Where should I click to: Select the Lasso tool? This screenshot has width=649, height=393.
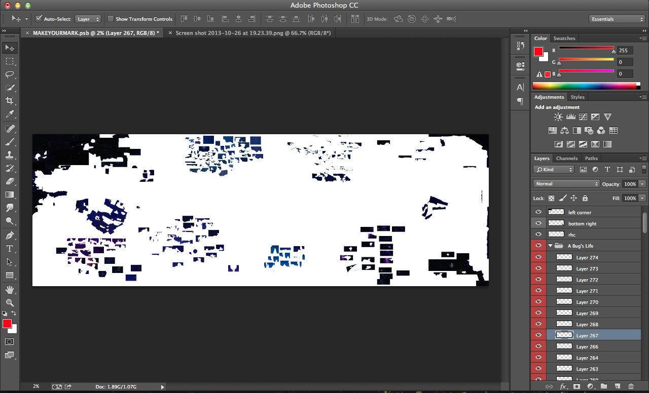[10, 74]
